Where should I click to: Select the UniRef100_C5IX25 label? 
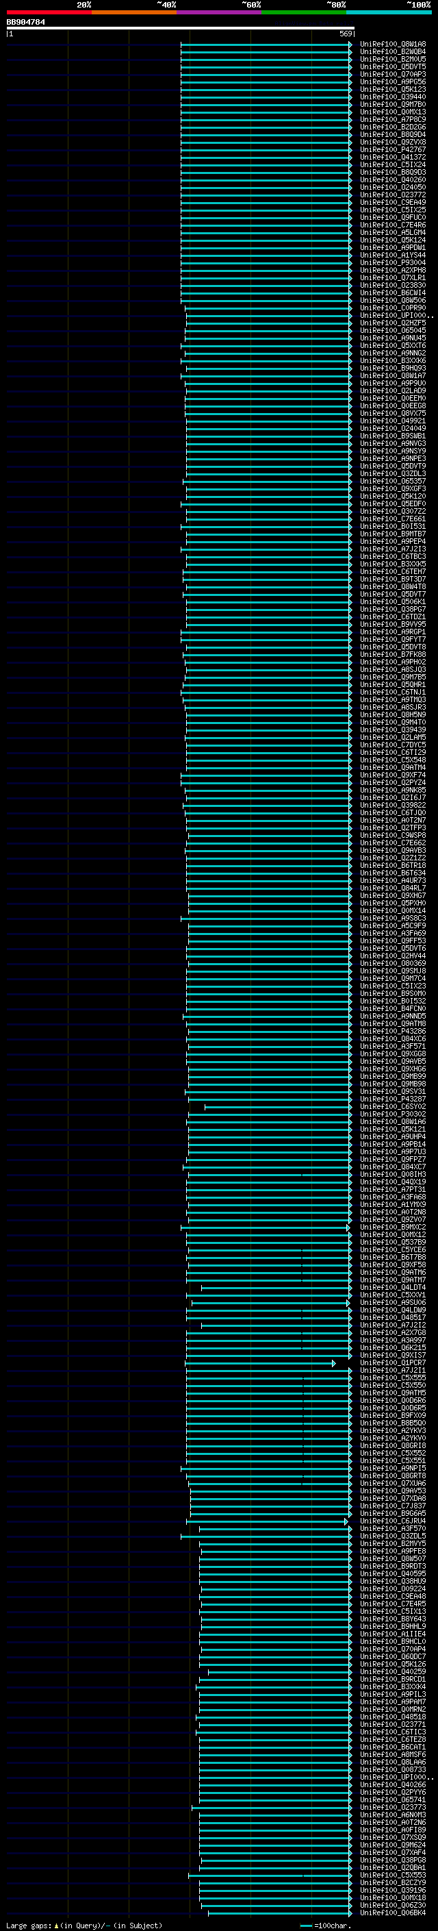[x=393, y=210]
